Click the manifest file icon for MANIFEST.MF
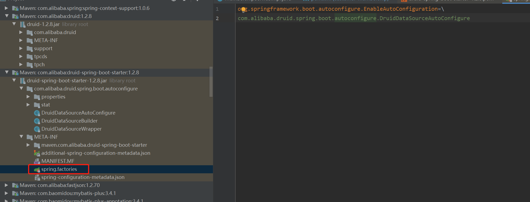Screen dimensions: 530x202 point(37,161)
